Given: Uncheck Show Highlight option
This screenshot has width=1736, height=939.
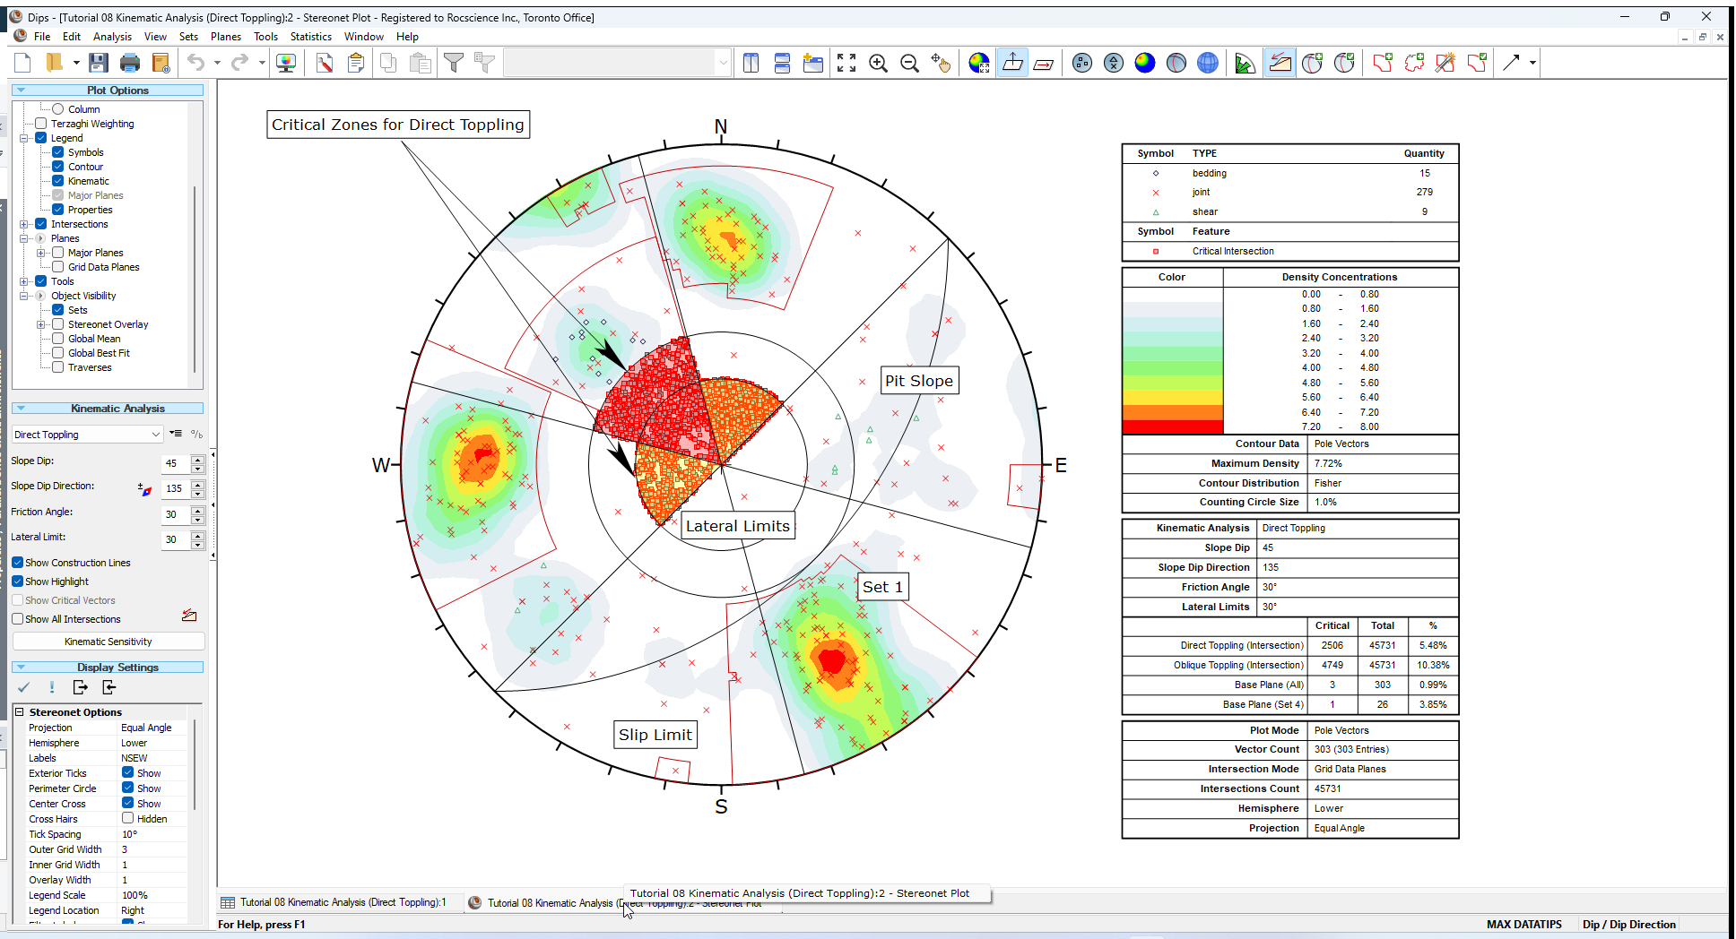Looking at the screenshot, I should (x=17, y=581).
